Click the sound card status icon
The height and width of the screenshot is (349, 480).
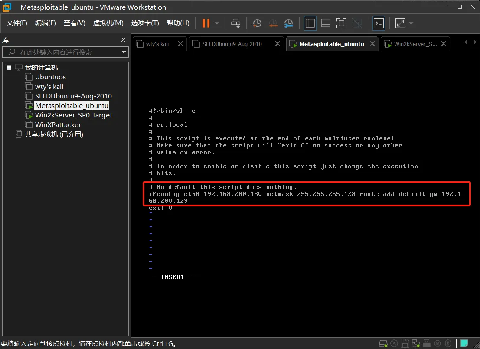tap(438, 343)
